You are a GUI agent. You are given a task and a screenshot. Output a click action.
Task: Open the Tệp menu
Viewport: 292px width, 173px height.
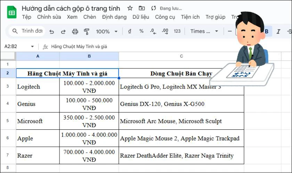click(x=27, y=17)
